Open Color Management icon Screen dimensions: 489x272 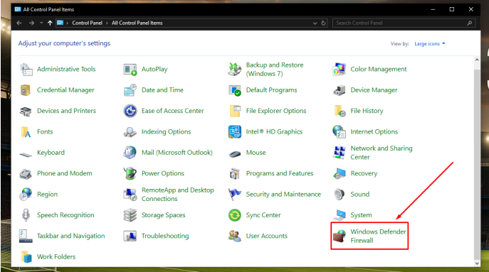339,69
